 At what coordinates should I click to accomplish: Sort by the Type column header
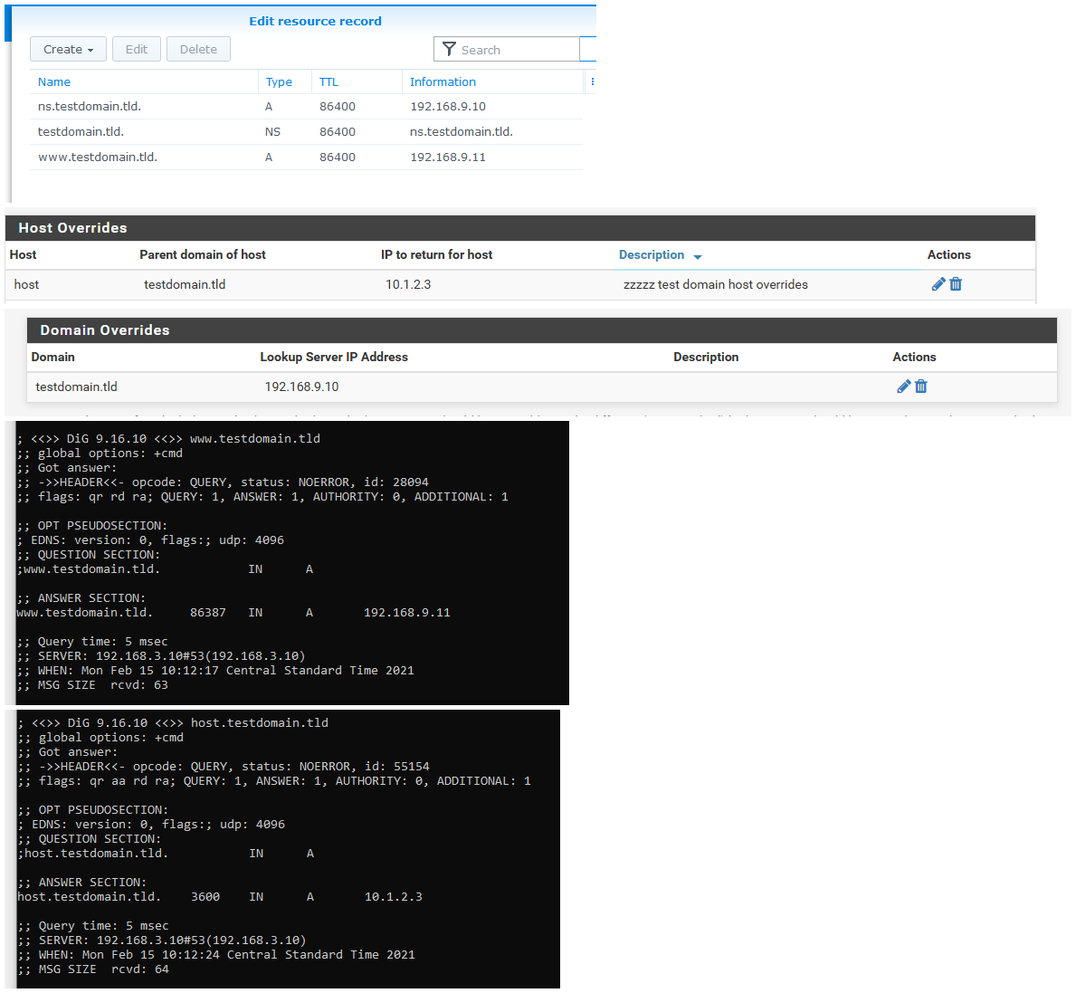(279, 81)
